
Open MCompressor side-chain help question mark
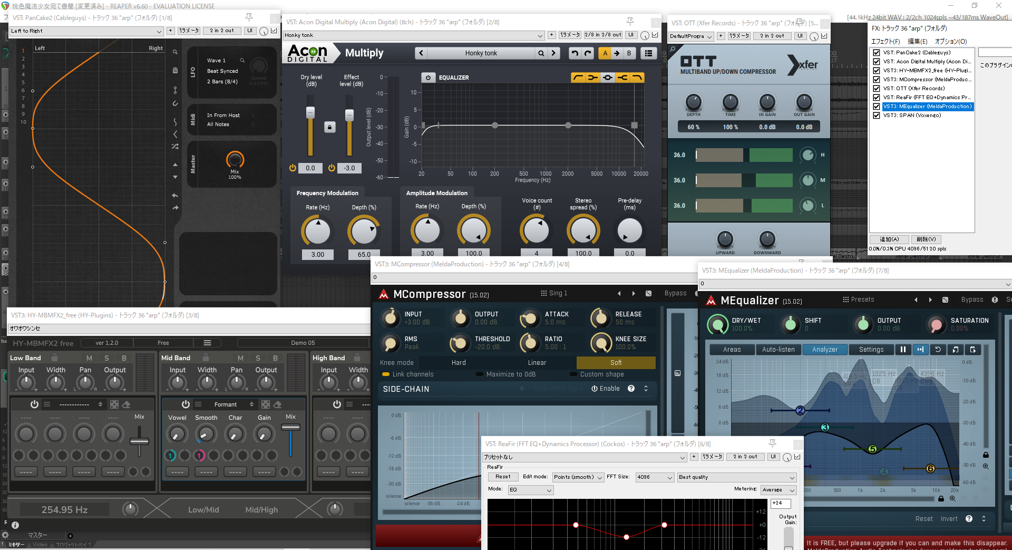pos(631,389)
